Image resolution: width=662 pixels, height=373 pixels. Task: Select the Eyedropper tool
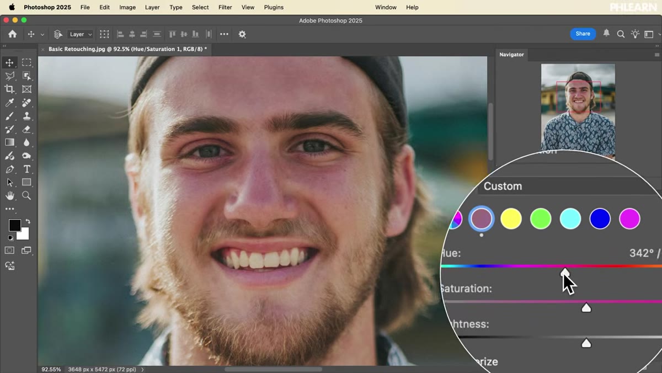coord(9,103)
